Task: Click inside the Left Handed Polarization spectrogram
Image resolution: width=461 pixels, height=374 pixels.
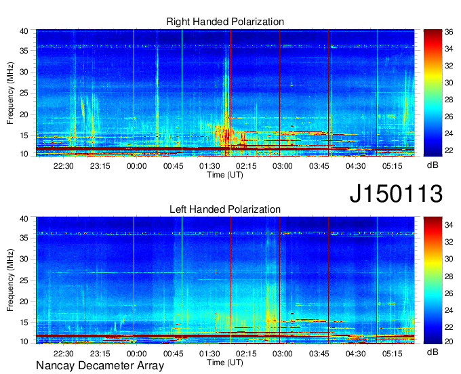Action: pos(225,280)
